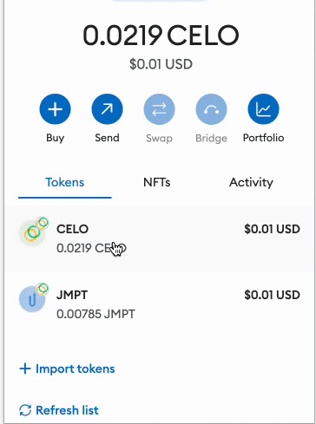Click the Swap arrows icon
Viewport: 316px width, 424px height.
(159, 109)
